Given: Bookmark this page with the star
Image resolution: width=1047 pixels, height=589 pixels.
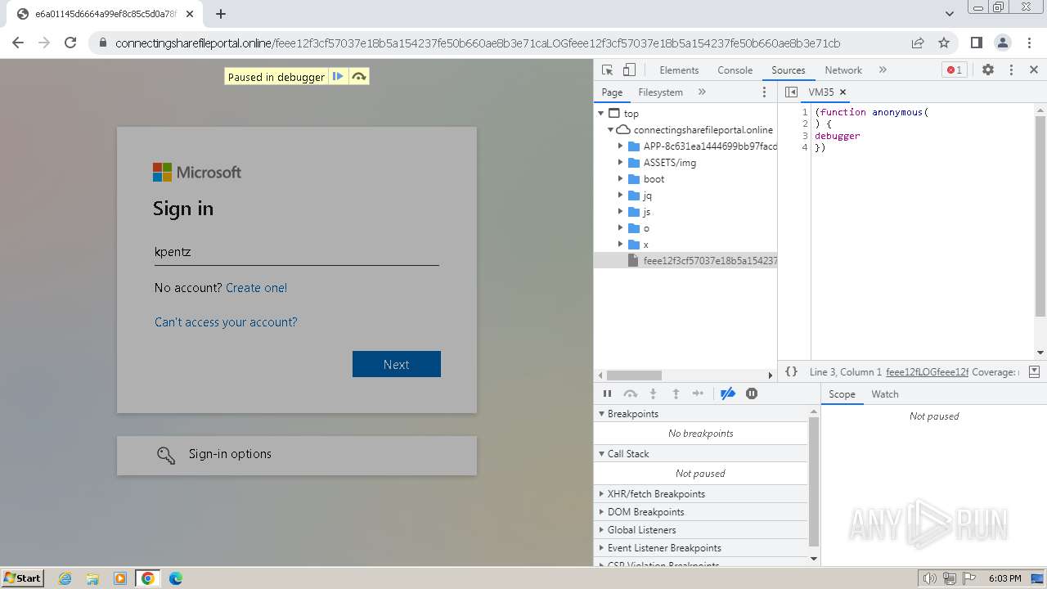Looking at the screenshot, I should (944, 43).
